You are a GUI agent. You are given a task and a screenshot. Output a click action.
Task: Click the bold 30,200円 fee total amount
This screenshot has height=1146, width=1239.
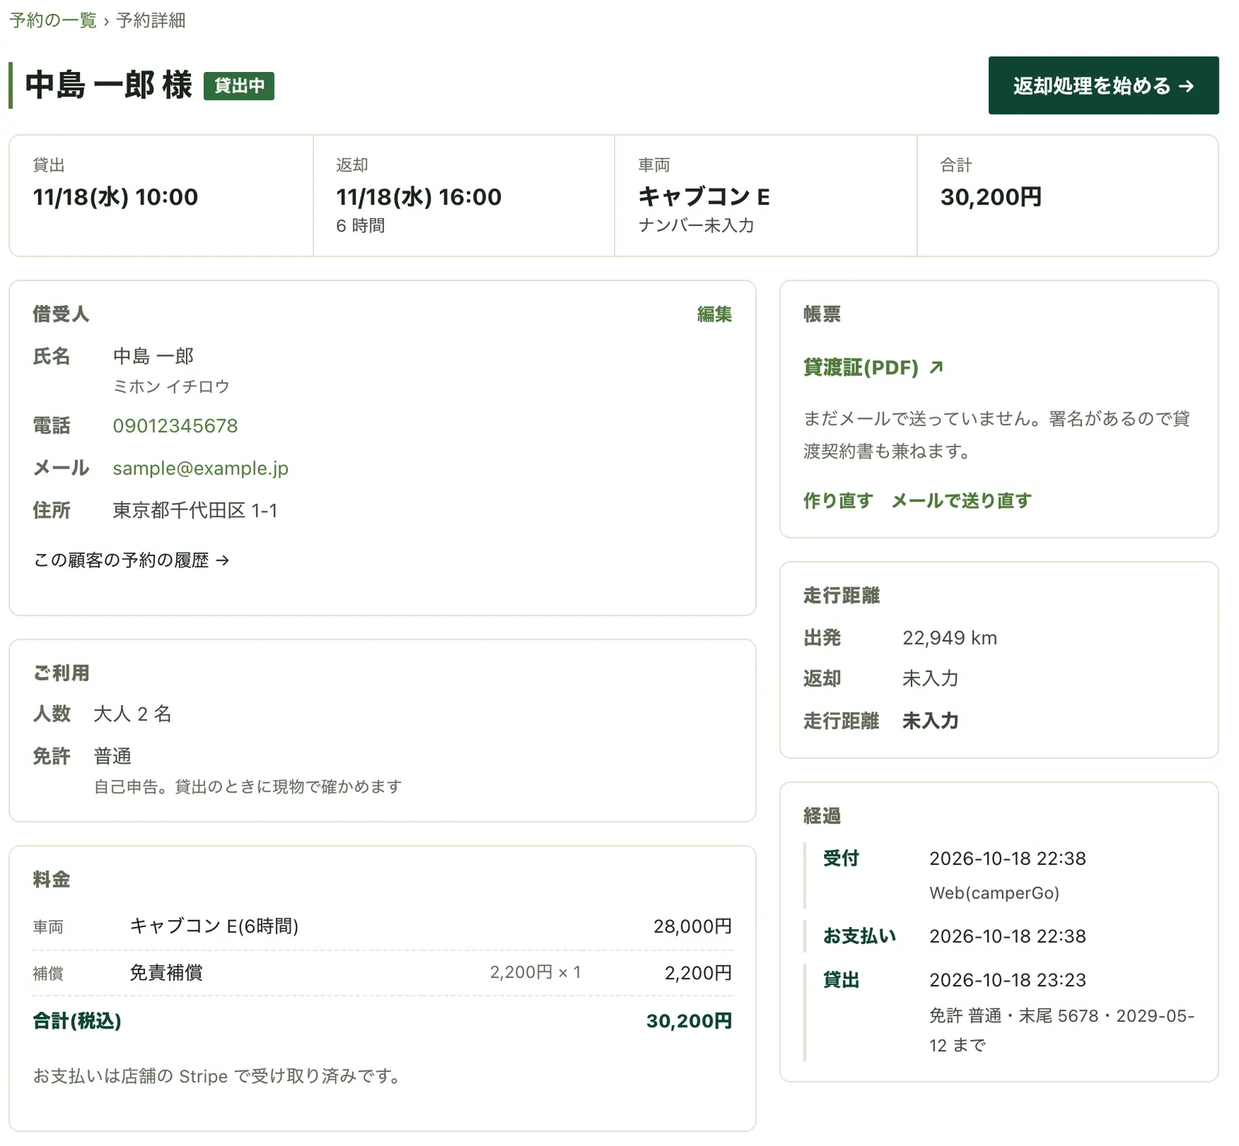coord(689,1021)
